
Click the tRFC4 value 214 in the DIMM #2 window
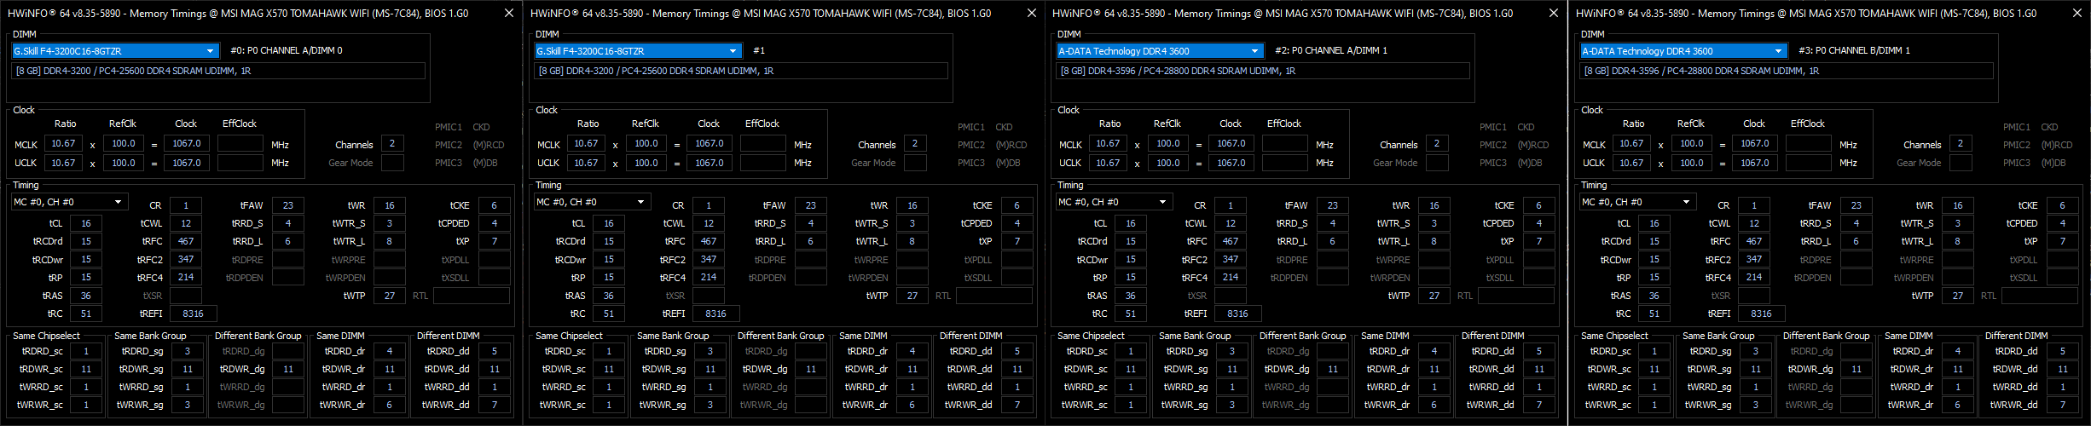click(x=1231, y=277)
